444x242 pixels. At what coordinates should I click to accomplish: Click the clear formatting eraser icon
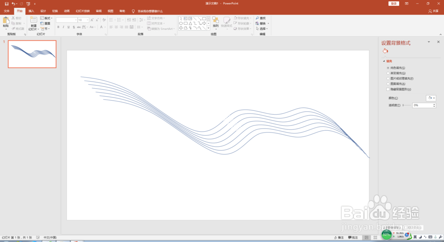pos(104,20)
